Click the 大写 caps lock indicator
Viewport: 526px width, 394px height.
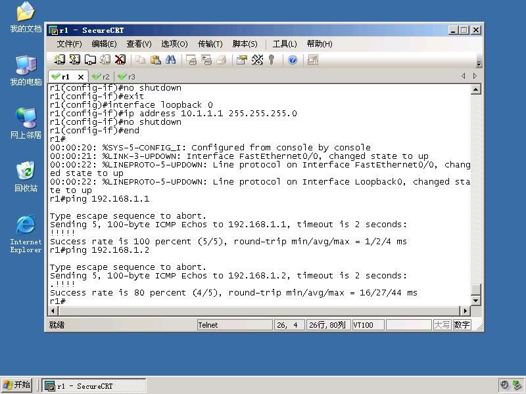442,325
